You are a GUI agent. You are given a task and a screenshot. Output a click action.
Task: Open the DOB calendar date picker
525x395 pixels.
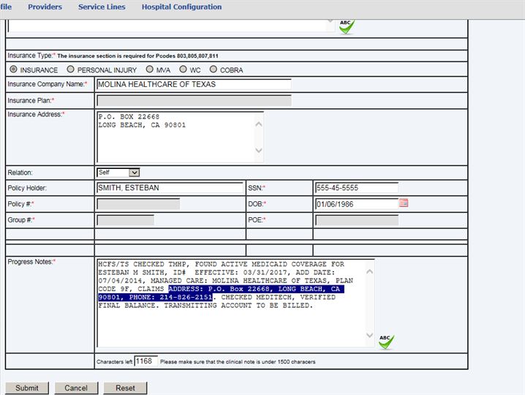coord(404,203)
